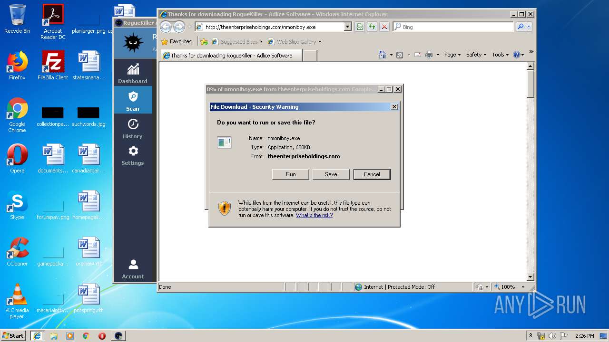The width and height of the screenshot is (609, 342).
Task: Click Cancel in the download dialog
Action: (x=372, y=174)
